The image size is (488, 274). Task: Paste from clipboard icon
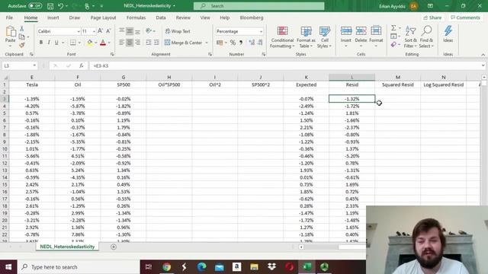pyautogui.click(x=10, y=32)
